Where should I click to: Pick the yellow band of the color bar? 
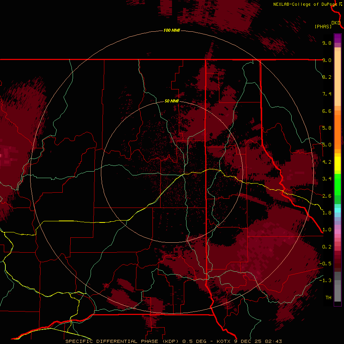(x=338, y=164)
